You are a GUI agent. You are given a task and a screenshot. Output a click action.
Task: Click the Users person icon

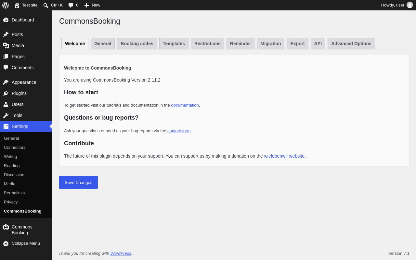[6, 104]
